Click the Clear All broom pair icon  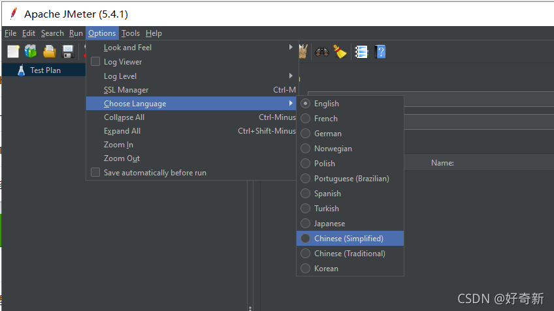pos(303,52)
